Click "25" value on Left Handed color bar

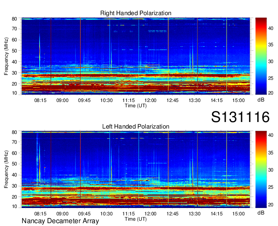(271, 187)
